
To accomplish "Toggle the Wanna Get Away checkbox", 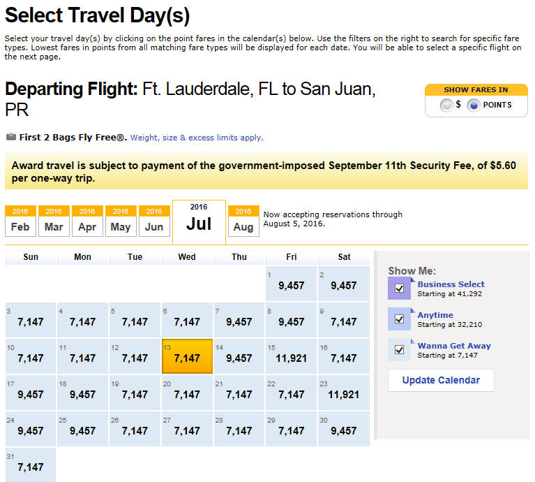I will pos(399,350).
